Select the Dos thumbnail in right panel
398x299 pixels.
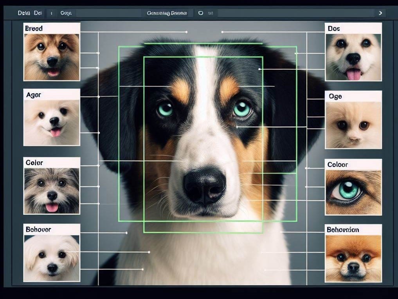pyautogui.click(x=353, y=57)
